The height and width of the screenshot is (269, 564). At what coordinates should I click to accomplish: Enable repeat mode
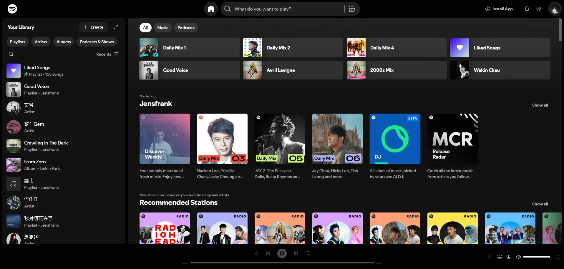point(307,253)
